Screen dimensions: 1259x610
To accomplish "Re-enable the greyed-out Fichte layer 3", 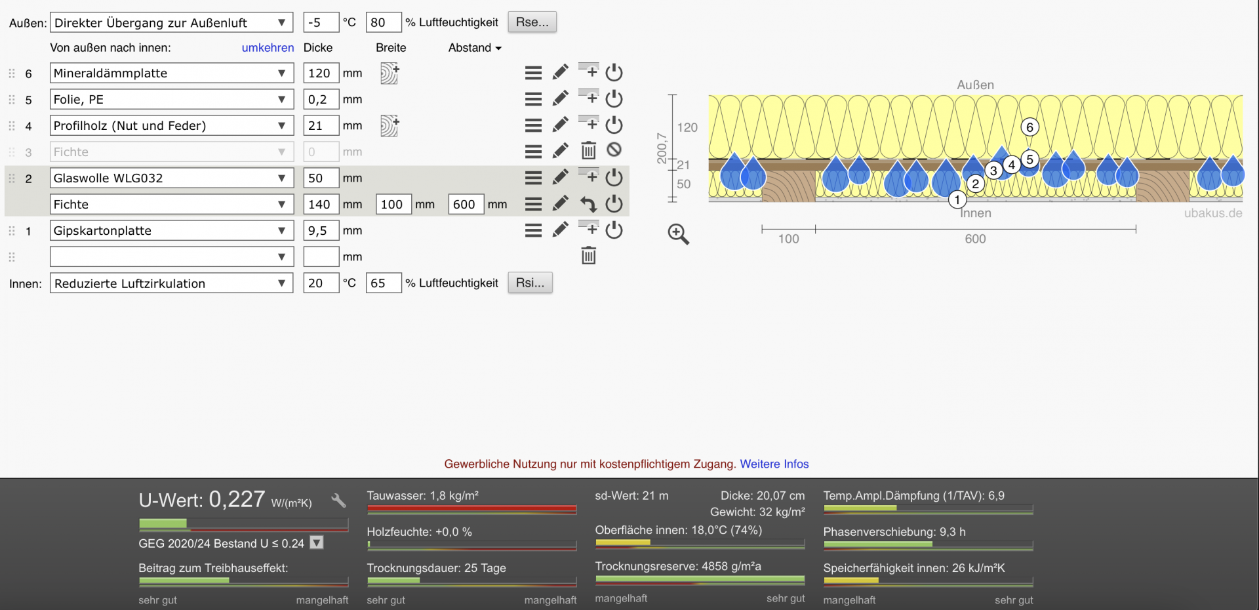I will point(614,150).
